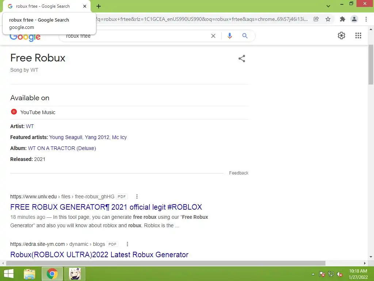Image resolution: width=374 pixels, height=281 pixels.
Task: Open the YouTube Music link
Action: pyautogui.click(x=38, y=112)
